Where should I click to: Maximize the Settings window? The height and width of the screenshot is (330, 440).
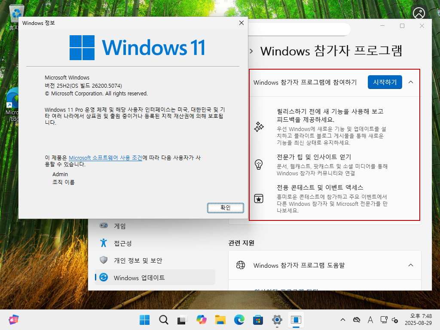pyautogui.click(x=402, y=26)
